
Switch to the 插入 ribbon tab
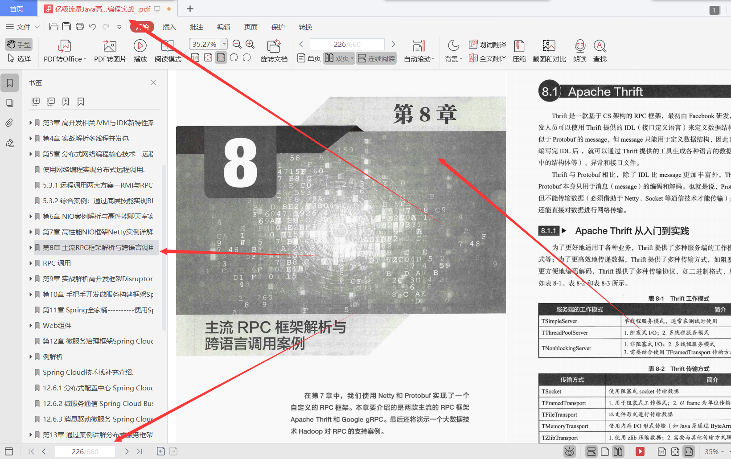point(169,27)
